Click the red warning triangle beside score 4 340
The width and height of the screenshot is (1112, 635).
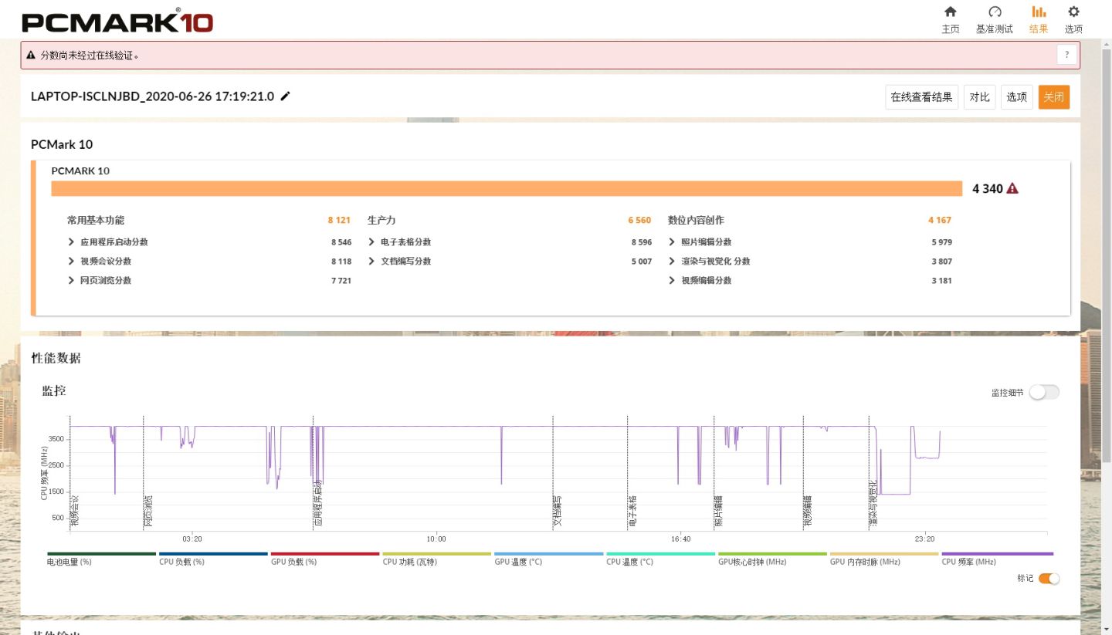1012,189
